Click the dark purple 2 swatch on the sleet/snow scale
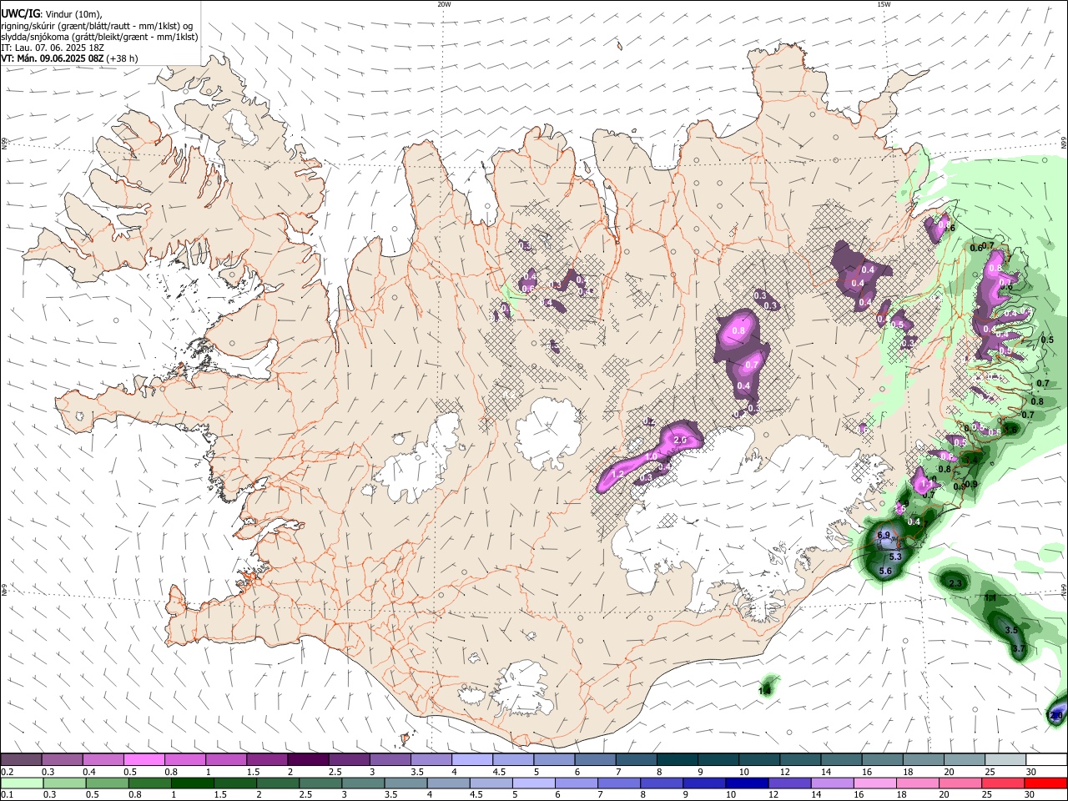 click(308, 759)
